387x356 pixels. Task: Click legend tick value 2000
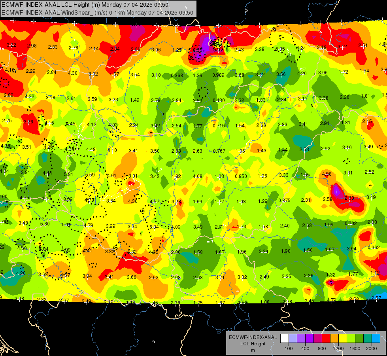tap(371, 348)
